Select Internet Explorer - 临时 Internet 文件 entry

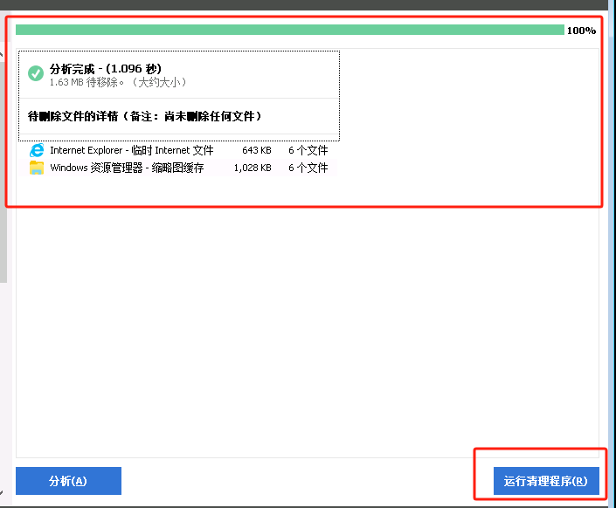point(131,151)
